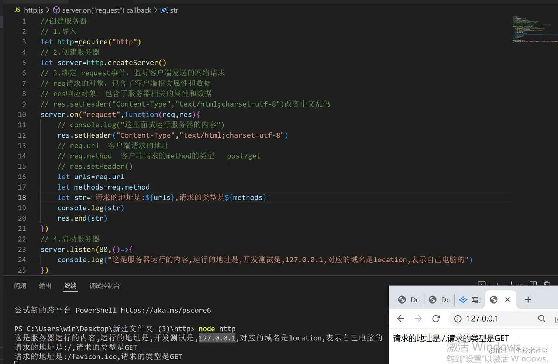Go back in the browser

[401, 319]
